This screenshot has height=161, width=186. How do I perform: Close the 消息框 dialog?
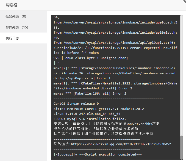pyautogui.click(x=185, y=1)
